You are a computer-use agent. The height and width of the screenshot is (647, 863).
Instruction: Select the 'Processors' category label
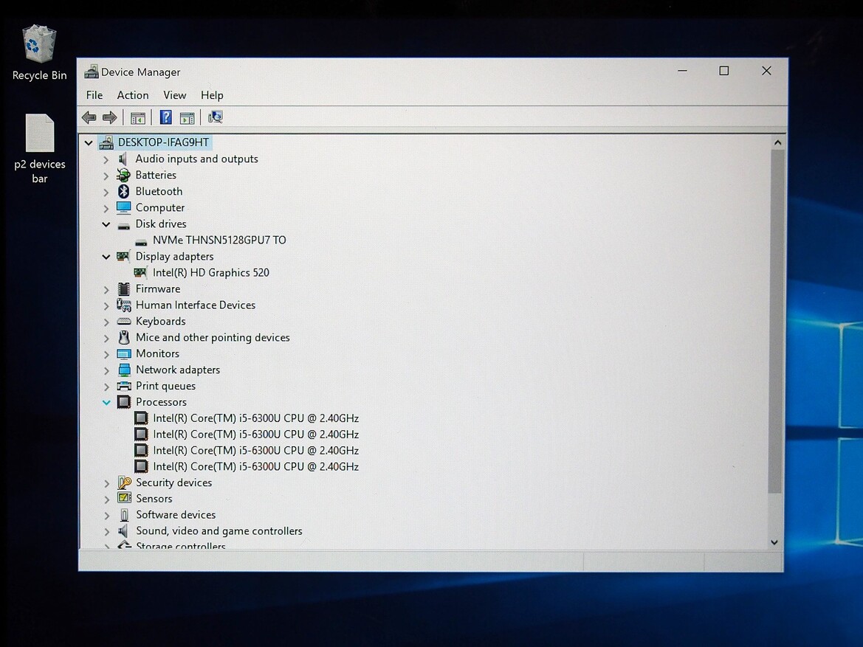click(161, 401)
